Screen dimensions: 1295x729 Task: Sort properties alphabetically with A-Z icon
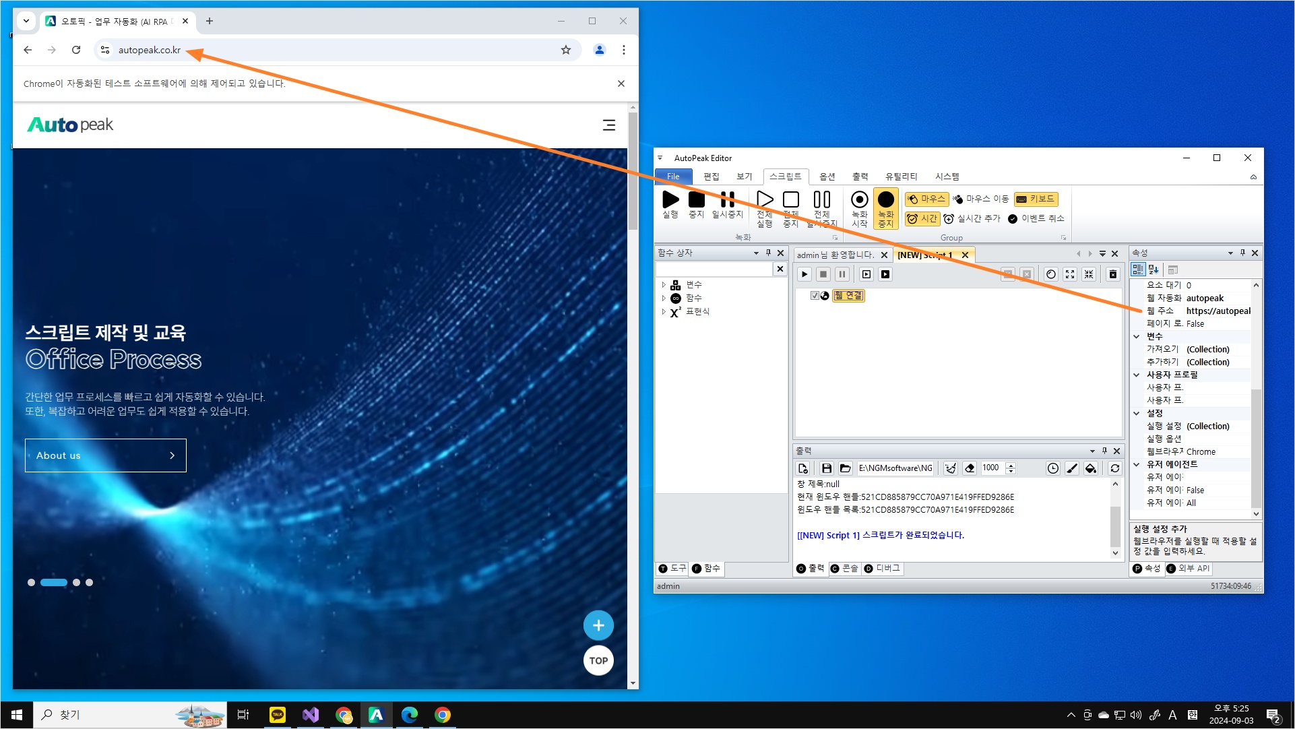(1154, 270)
